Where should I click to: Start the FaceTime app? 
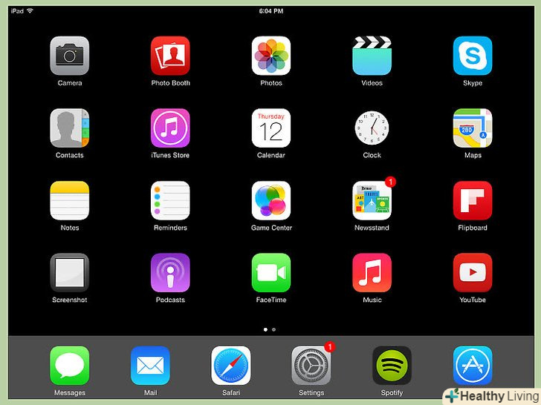(270, 273)
